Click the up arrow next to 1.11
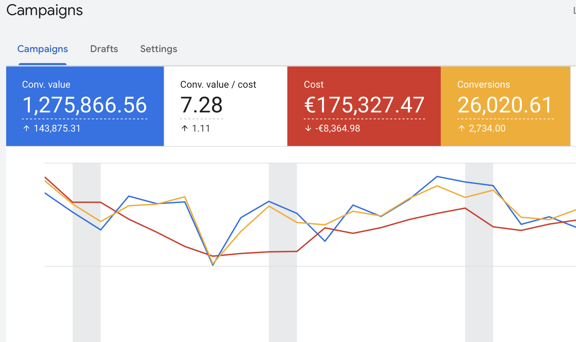 pos(185,129)
